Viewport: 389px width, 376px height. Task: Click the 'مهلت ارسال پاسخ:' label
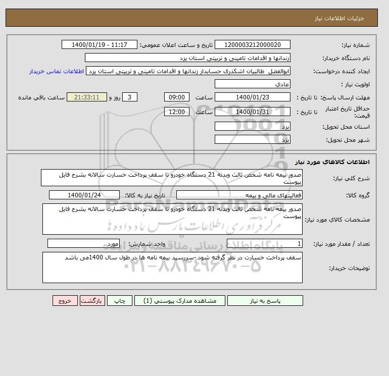pos(345,97)
